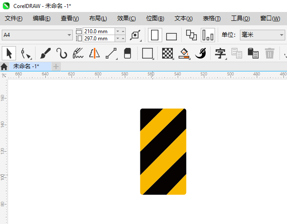Select the black and yellow striped rectangle
This screenshot has height=224, width=287.
point(163,152)
